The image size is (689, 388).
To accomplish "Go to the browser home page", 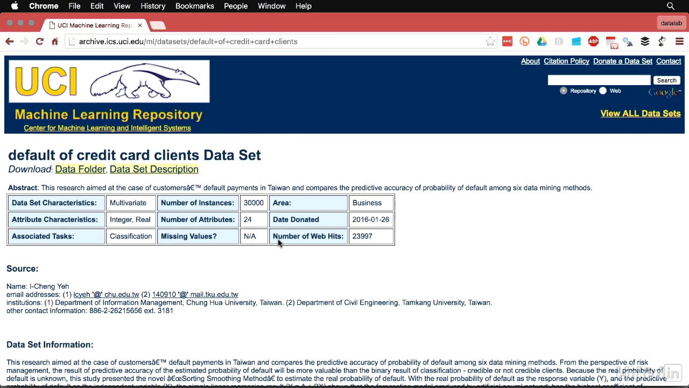I will tap(54, 41).
